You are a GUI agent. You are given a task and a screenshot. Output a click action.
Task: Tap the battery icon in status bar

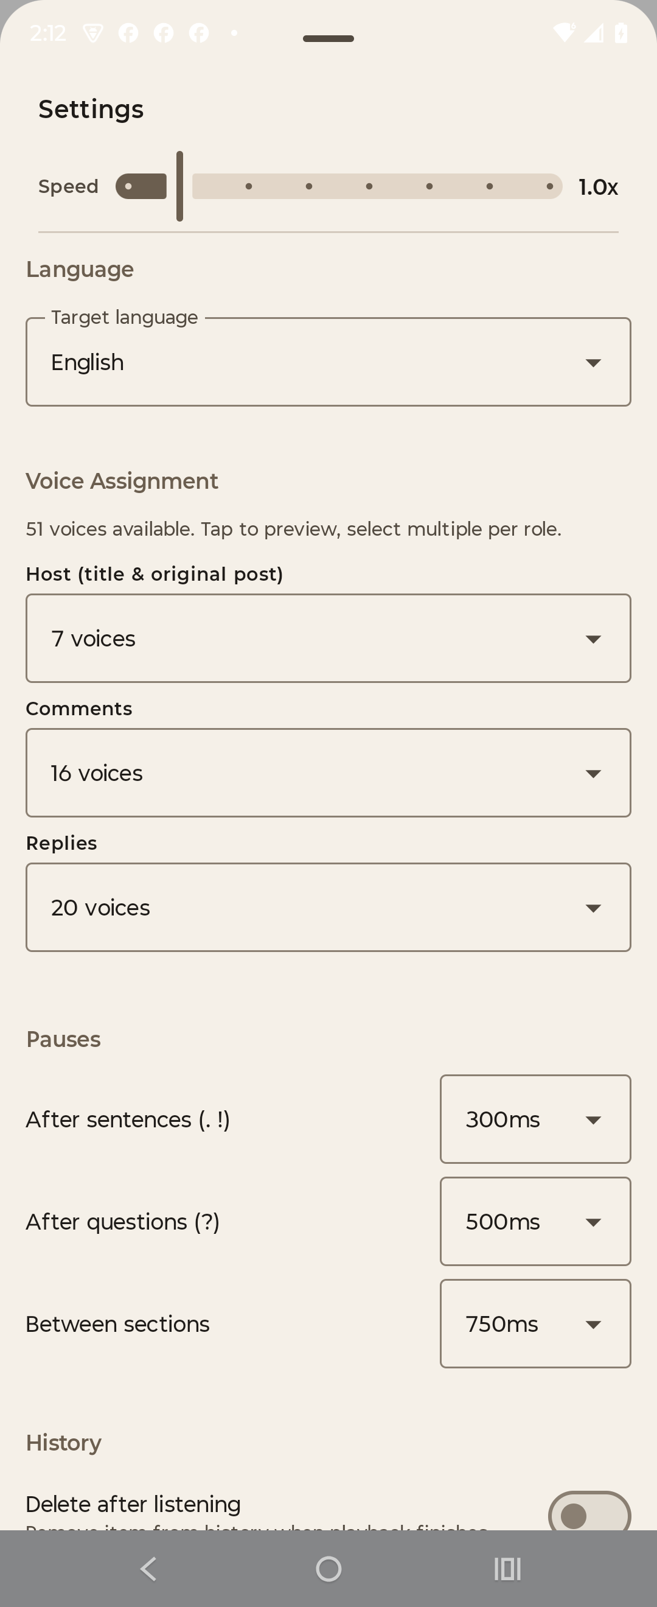(x=621, y=32)
